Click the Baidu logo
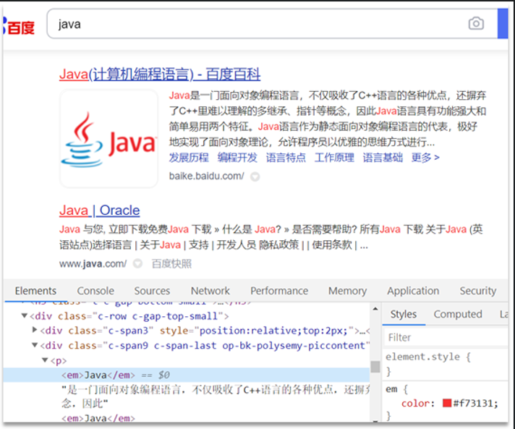 (x=19, y=26)
